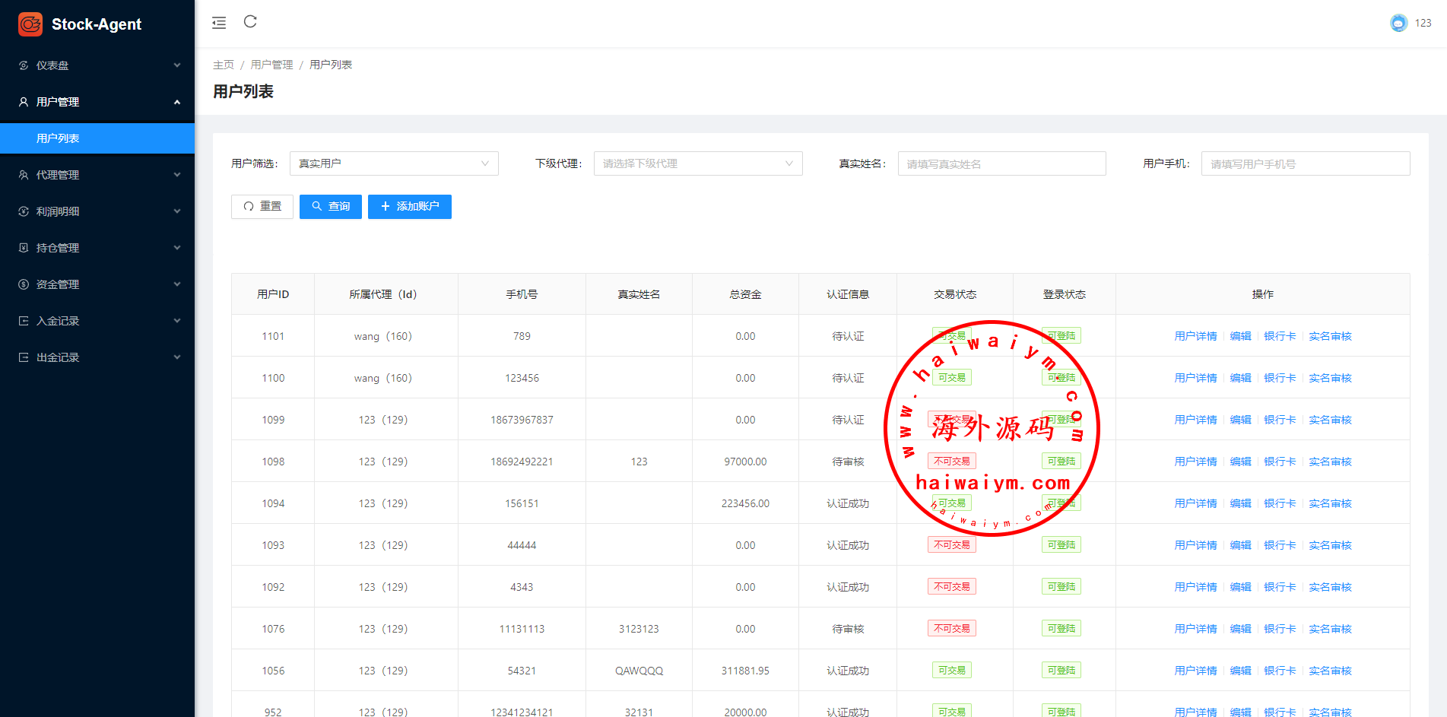Click the 添加账户 button

click(409, 207)
